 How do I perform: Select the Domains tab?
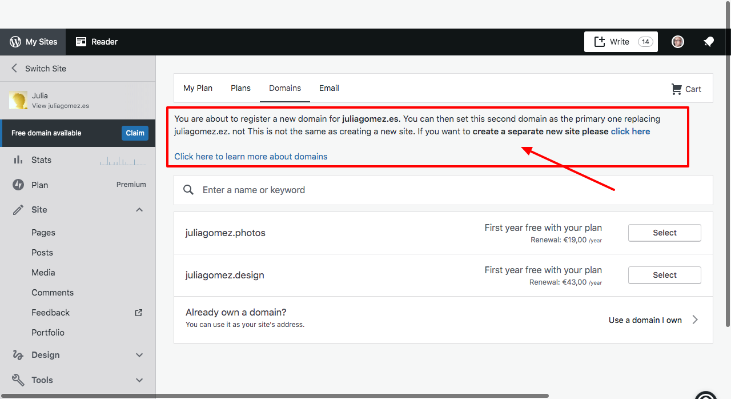point(285,88)
